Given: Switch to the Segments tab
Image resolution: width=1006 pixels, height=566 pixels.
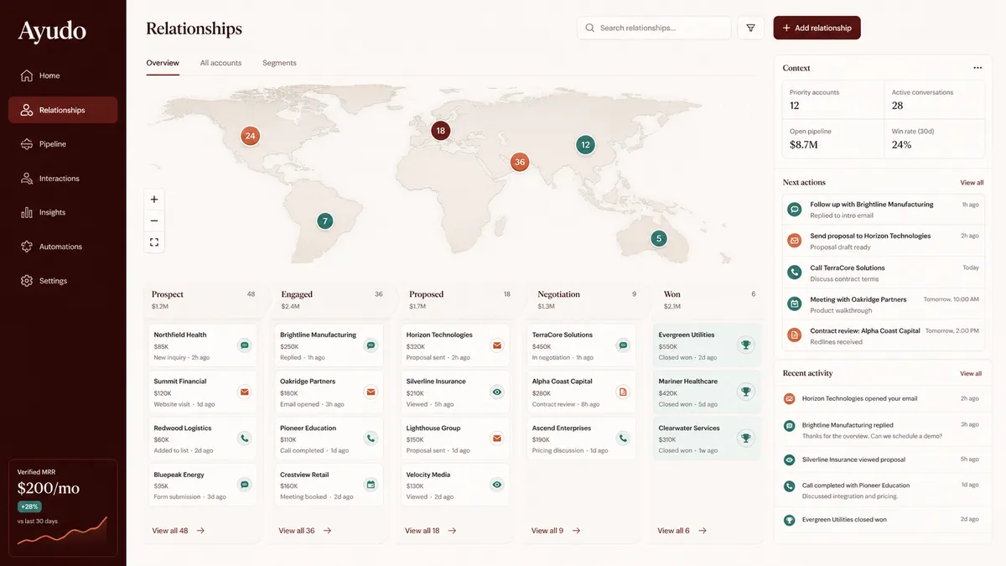Looking at the screenshot, I should point(279,63).
